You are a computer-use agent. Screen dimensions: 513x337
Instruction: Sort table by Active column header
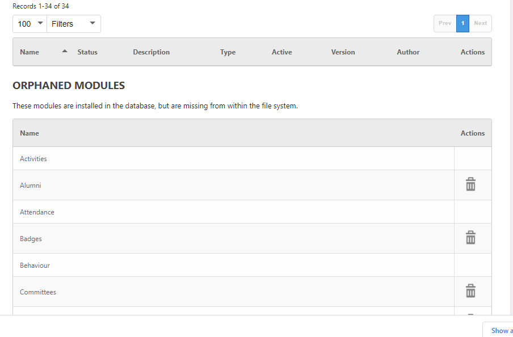[281, 52]
